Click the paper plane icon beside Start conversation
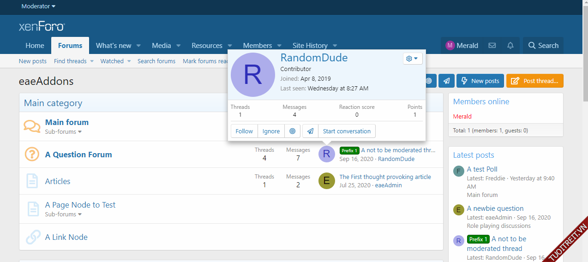 click(x=311, y=131)
